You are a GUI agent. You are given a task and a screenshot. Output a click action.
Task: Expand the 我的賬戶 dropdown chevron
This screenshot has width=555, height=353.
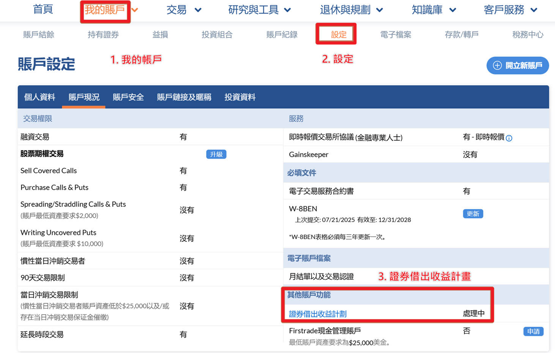[135, 10]
